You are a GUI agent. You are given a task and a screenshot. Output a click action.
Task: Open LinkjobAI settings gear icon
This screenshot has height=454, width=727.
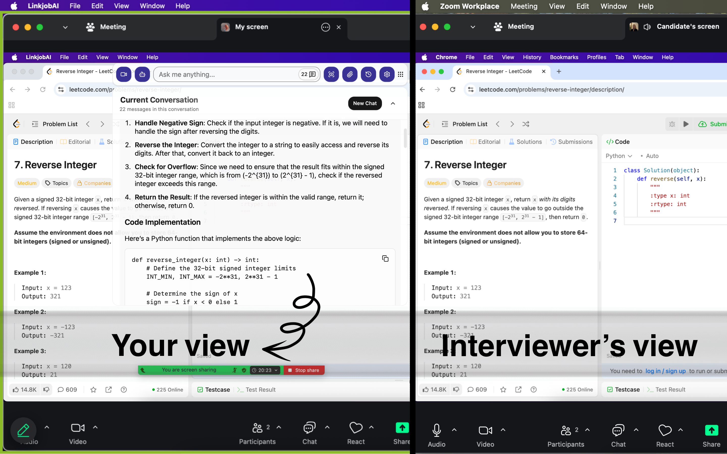(x=387, y=74)
